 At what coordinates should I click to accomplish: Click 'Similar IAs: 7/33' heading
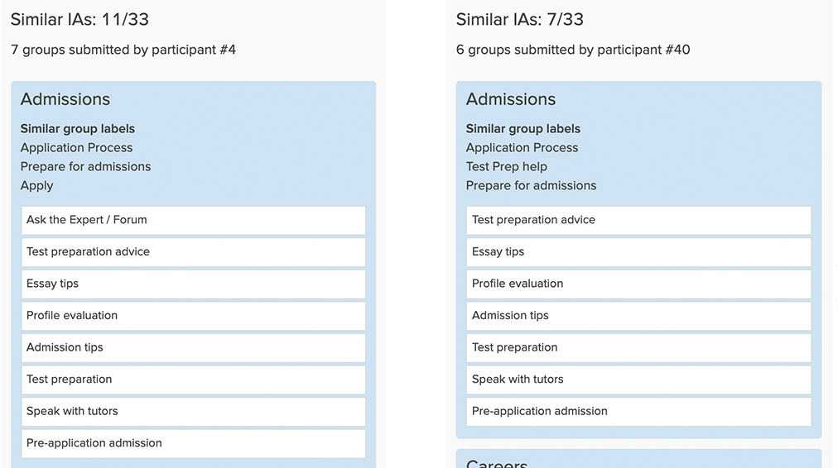point(519,19)
